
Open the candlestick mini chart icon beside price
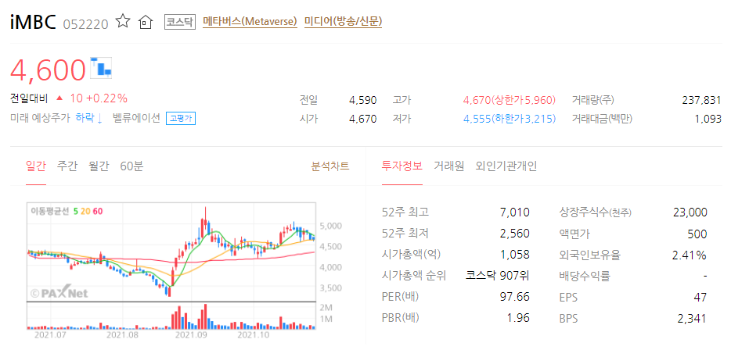coord(102,66)
